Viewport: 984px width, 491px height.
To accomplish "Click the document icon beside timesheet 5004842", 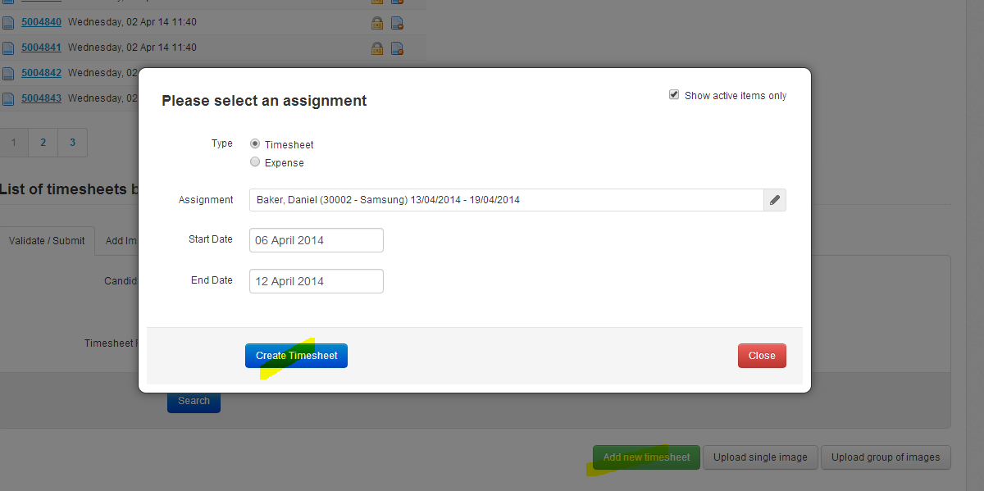I will [8, 74].
